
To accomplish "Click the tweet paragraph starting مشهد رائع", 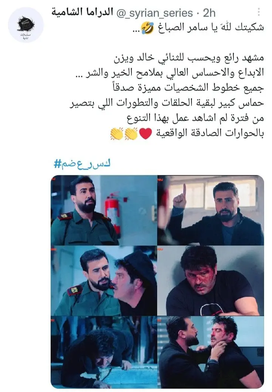I will pos(167,95).
